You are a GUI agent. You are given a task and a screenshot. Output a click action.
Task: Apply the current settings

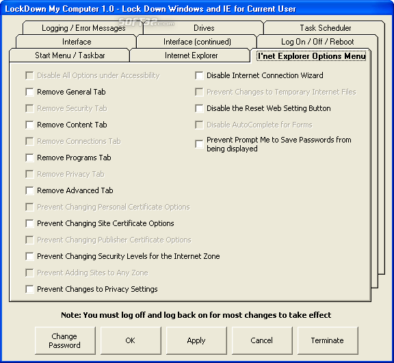click(196, 340)
